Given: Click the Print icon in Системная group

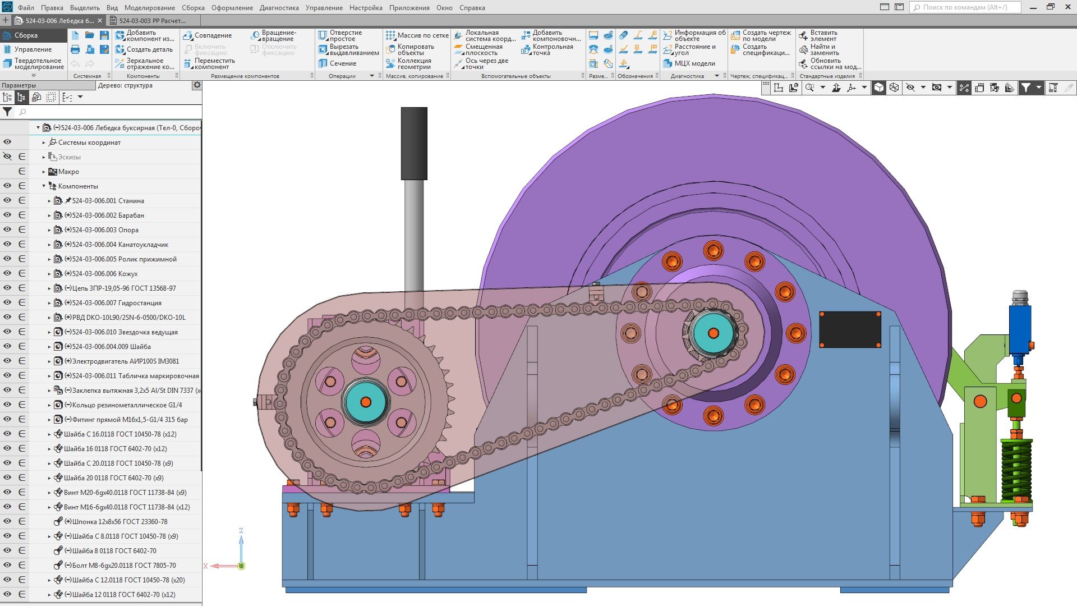Looking at the screenshot, I should tap(75, 49).
